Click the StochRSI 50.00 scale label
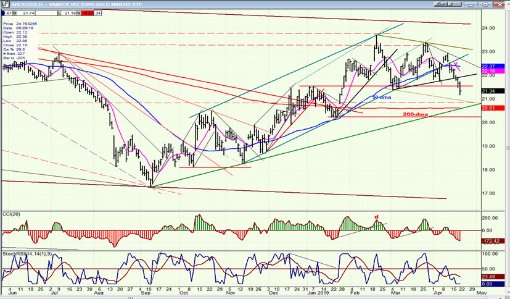 488,269
